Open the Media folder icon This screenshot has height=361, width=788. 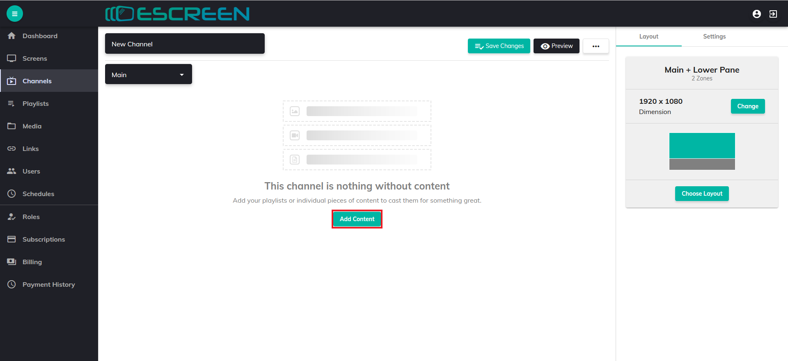(x=11, y=126)
